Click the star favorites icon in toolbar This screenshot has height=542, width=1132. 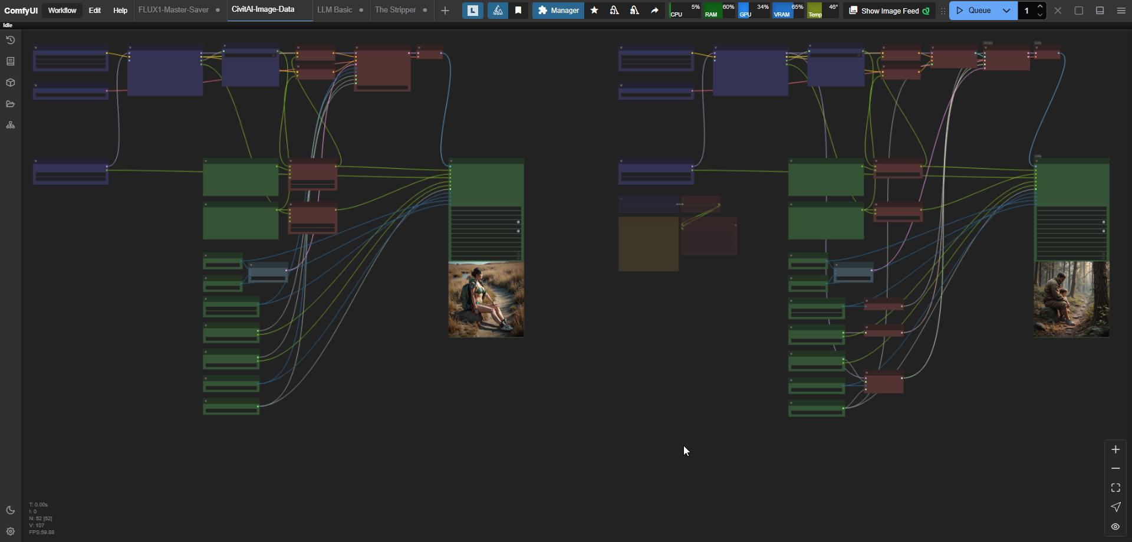[x=594, y=11]
